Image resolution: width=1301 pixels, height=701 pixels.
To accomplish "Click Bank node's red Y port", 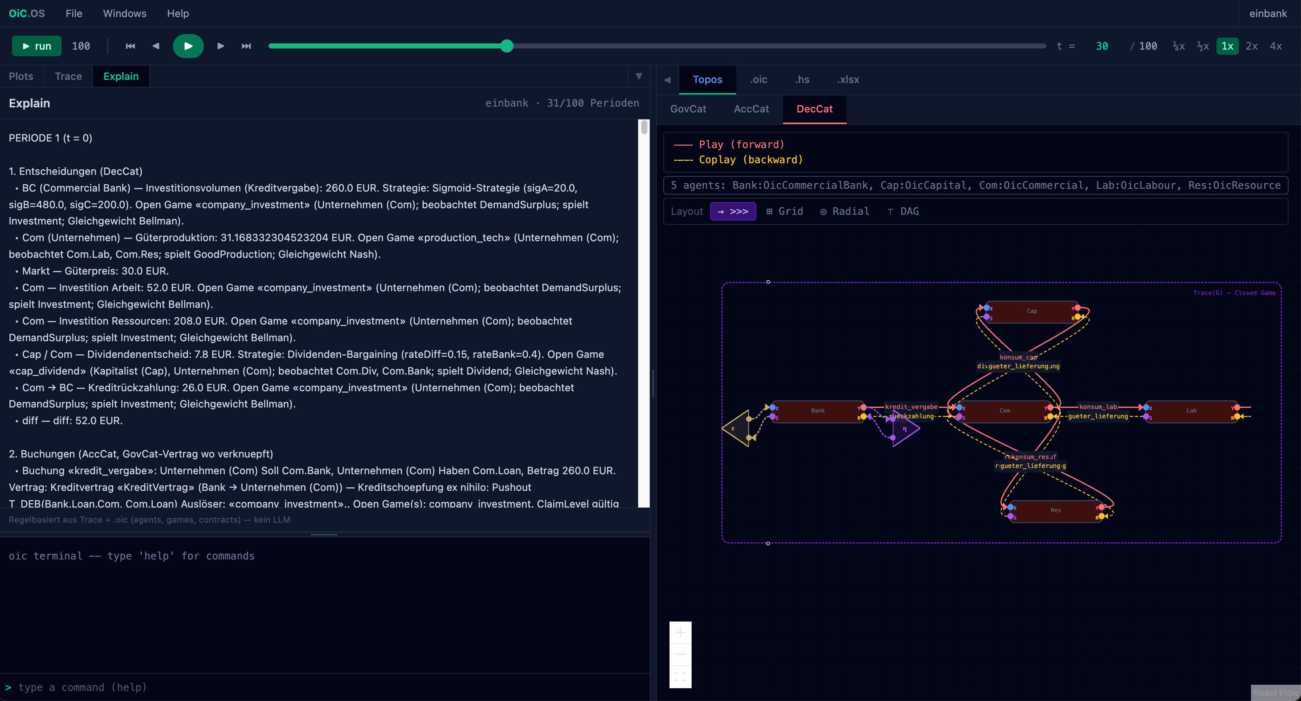I will [863, 407].
